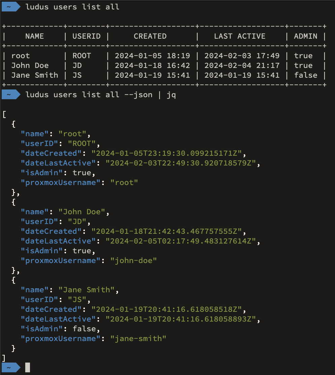Click the 'false' admin cell for Jane Smith

coord(306,75)
